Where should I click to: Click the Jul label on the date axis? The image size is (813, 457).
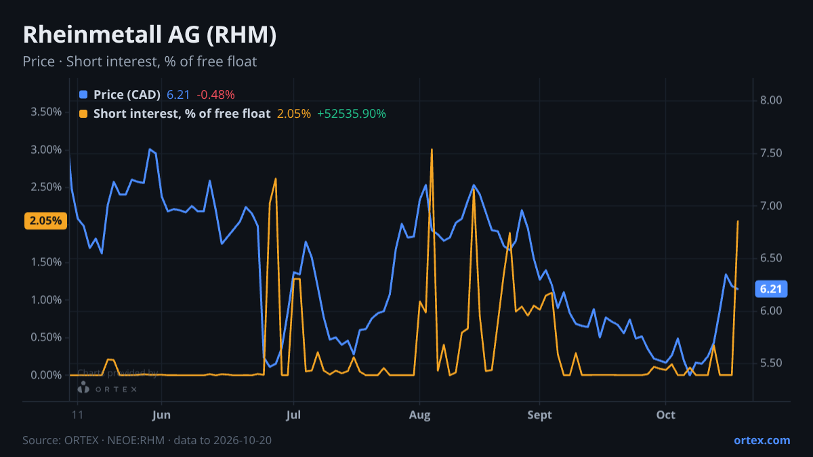(x=293, y=415)
